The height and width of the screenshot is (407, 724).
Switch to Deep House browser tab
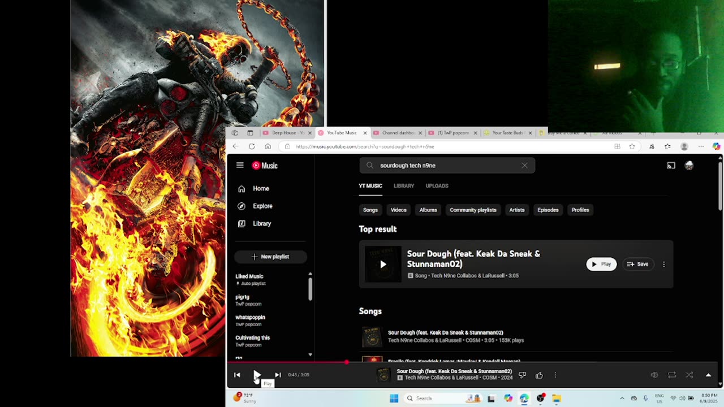tap(287, 133)
